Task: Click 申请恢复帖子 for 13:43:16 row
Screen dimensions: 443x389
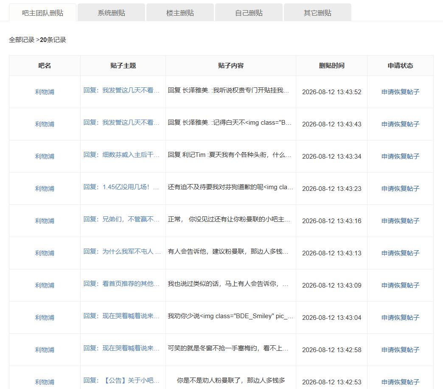Action: click(x=400, y=221)
